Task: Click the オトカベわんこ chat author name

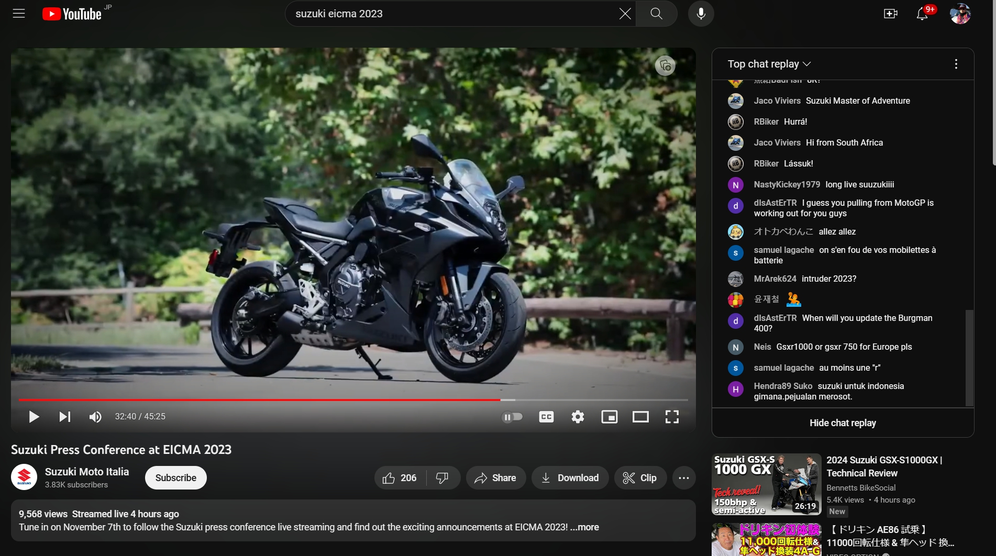Action: pyautogui.click(x=783, y=231)
